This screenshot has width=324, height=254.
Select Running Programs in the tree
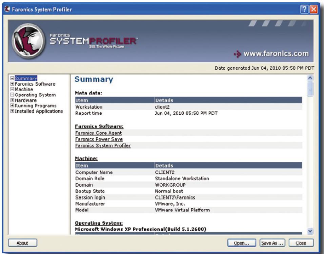pyautogui.click(x=36, y=106)
